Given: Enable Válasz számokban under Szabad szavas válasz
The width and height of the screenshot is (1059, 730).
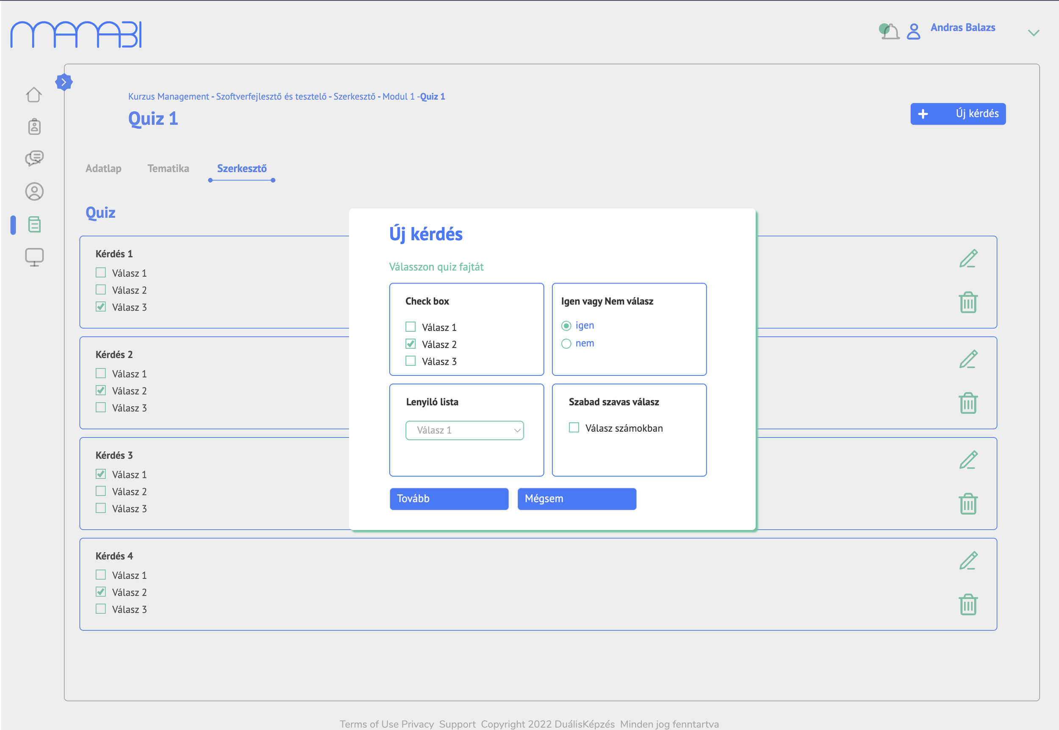Looking at the screenshot, I should (x=574, y=427).
